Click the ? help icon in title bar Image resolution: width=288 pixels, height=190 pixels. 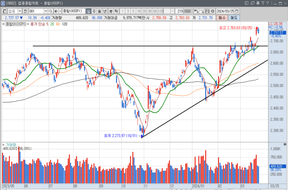(268, 3)
